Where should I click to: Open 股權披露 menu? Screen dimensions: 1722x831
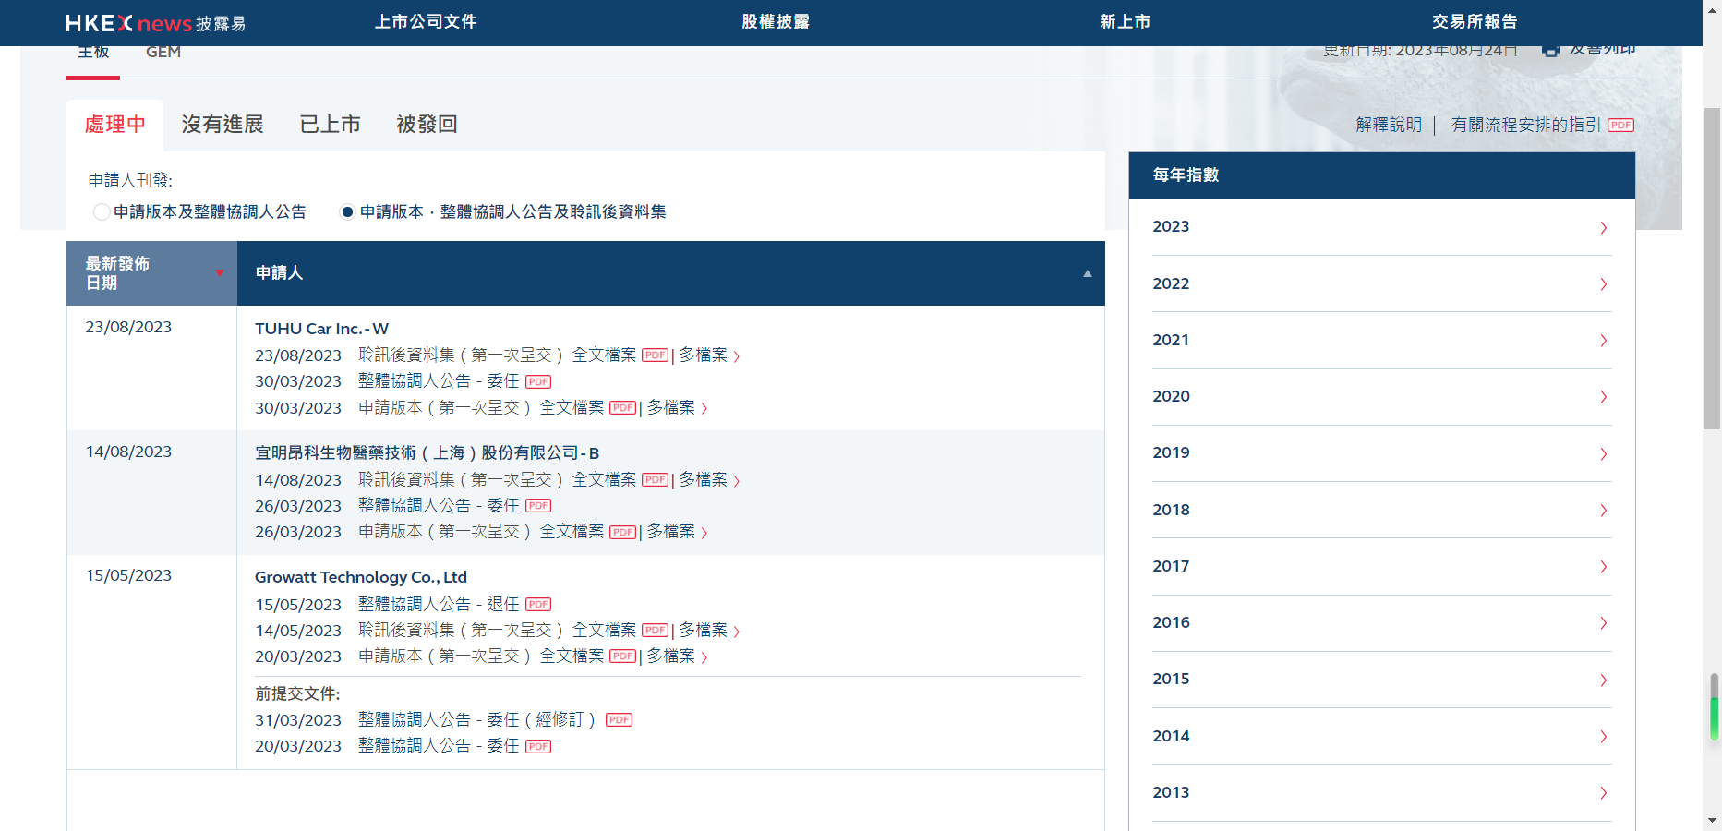click(776, 22)
